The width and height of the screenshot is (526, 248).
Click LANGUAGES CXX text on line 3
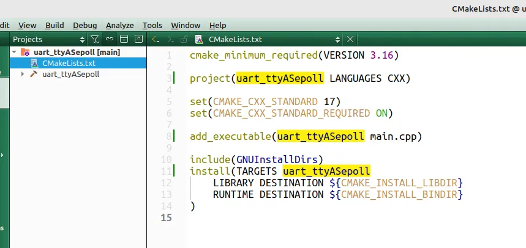[x=367, y=78]
